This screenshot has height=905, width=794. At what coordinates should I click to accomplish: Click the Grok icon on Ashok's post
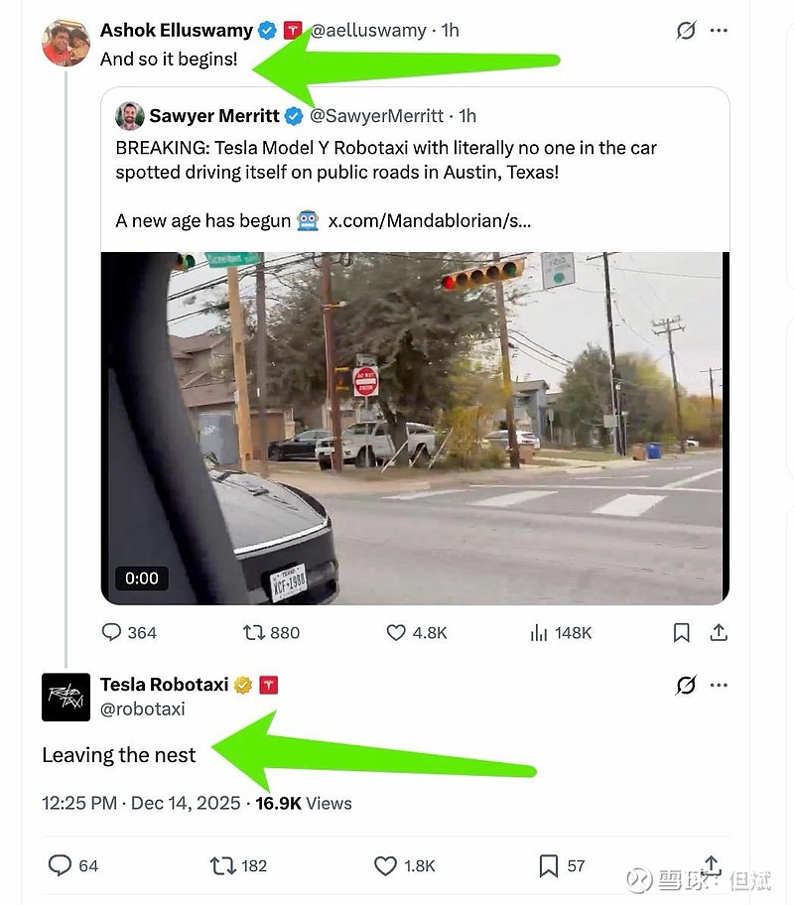click(686, 31)
